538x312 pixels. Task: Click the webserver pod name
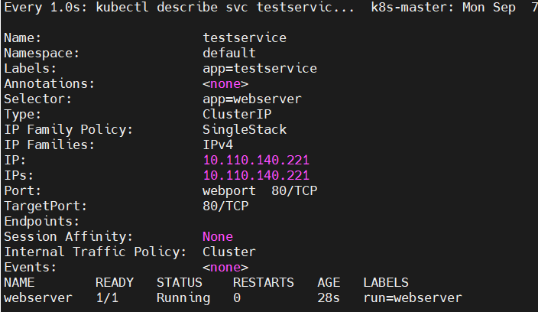tap(38, 298)
